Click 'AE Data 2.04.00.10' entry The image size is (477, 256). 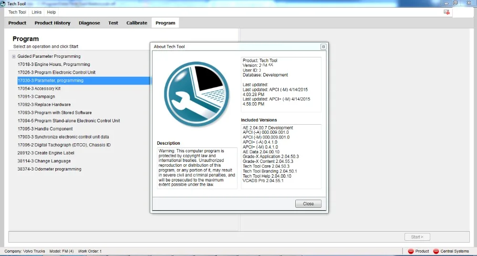click(x=261, y=152)
